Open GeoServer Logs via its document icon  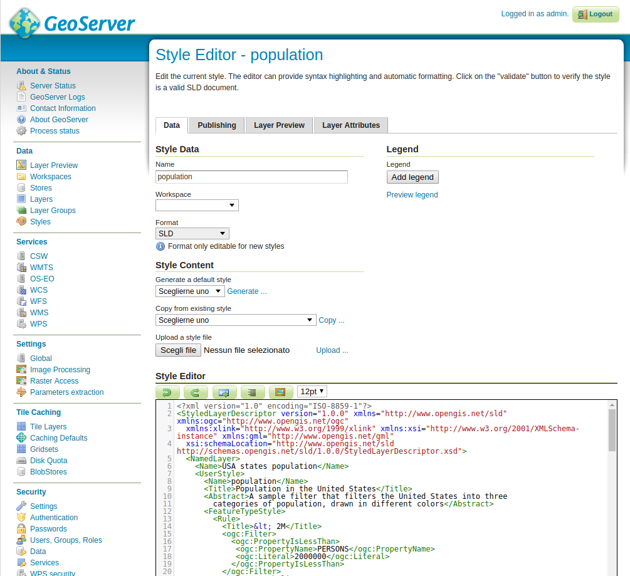point(21,97)
